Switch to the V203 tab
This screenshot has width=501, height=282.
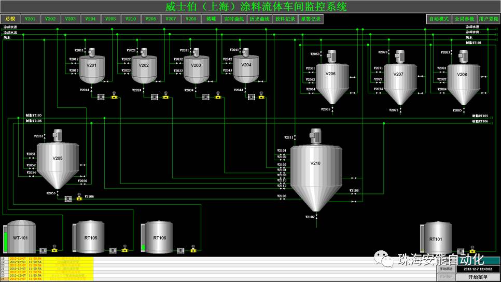click(x=71, y=19)
